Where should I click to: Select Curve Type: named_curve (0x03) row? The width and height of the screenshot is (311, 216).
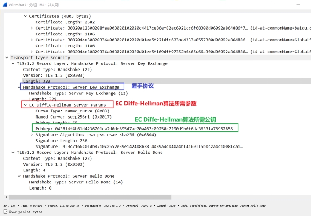pyautogui.click(x=72, y=111)
